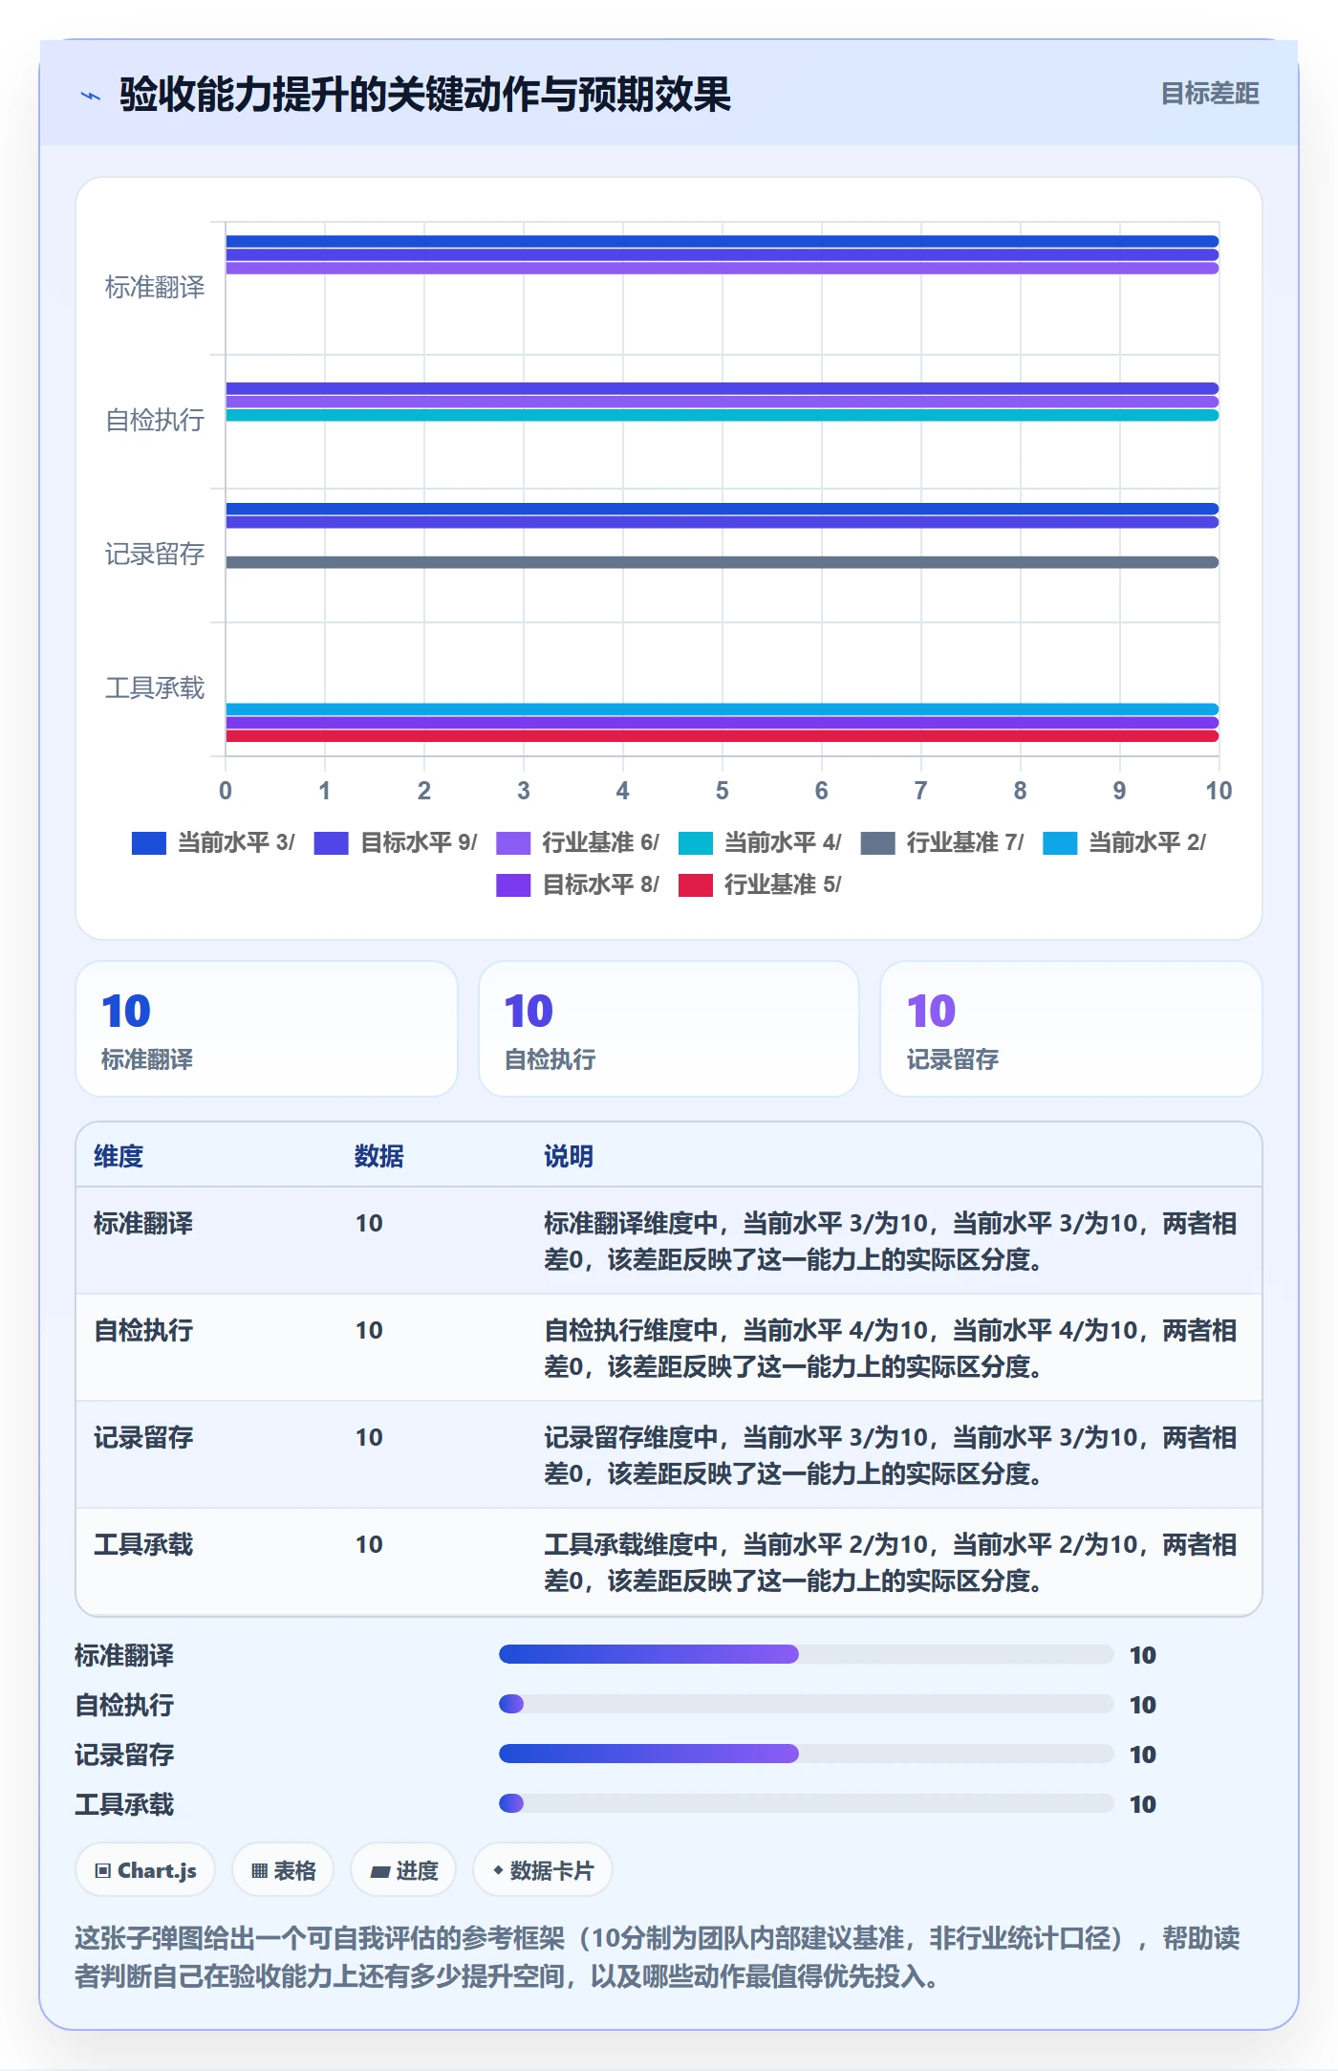Viewport: 1338px width, 2071px height.
Task: Click the teal bar in 自检执行 chart group
Action: [723, 415]
